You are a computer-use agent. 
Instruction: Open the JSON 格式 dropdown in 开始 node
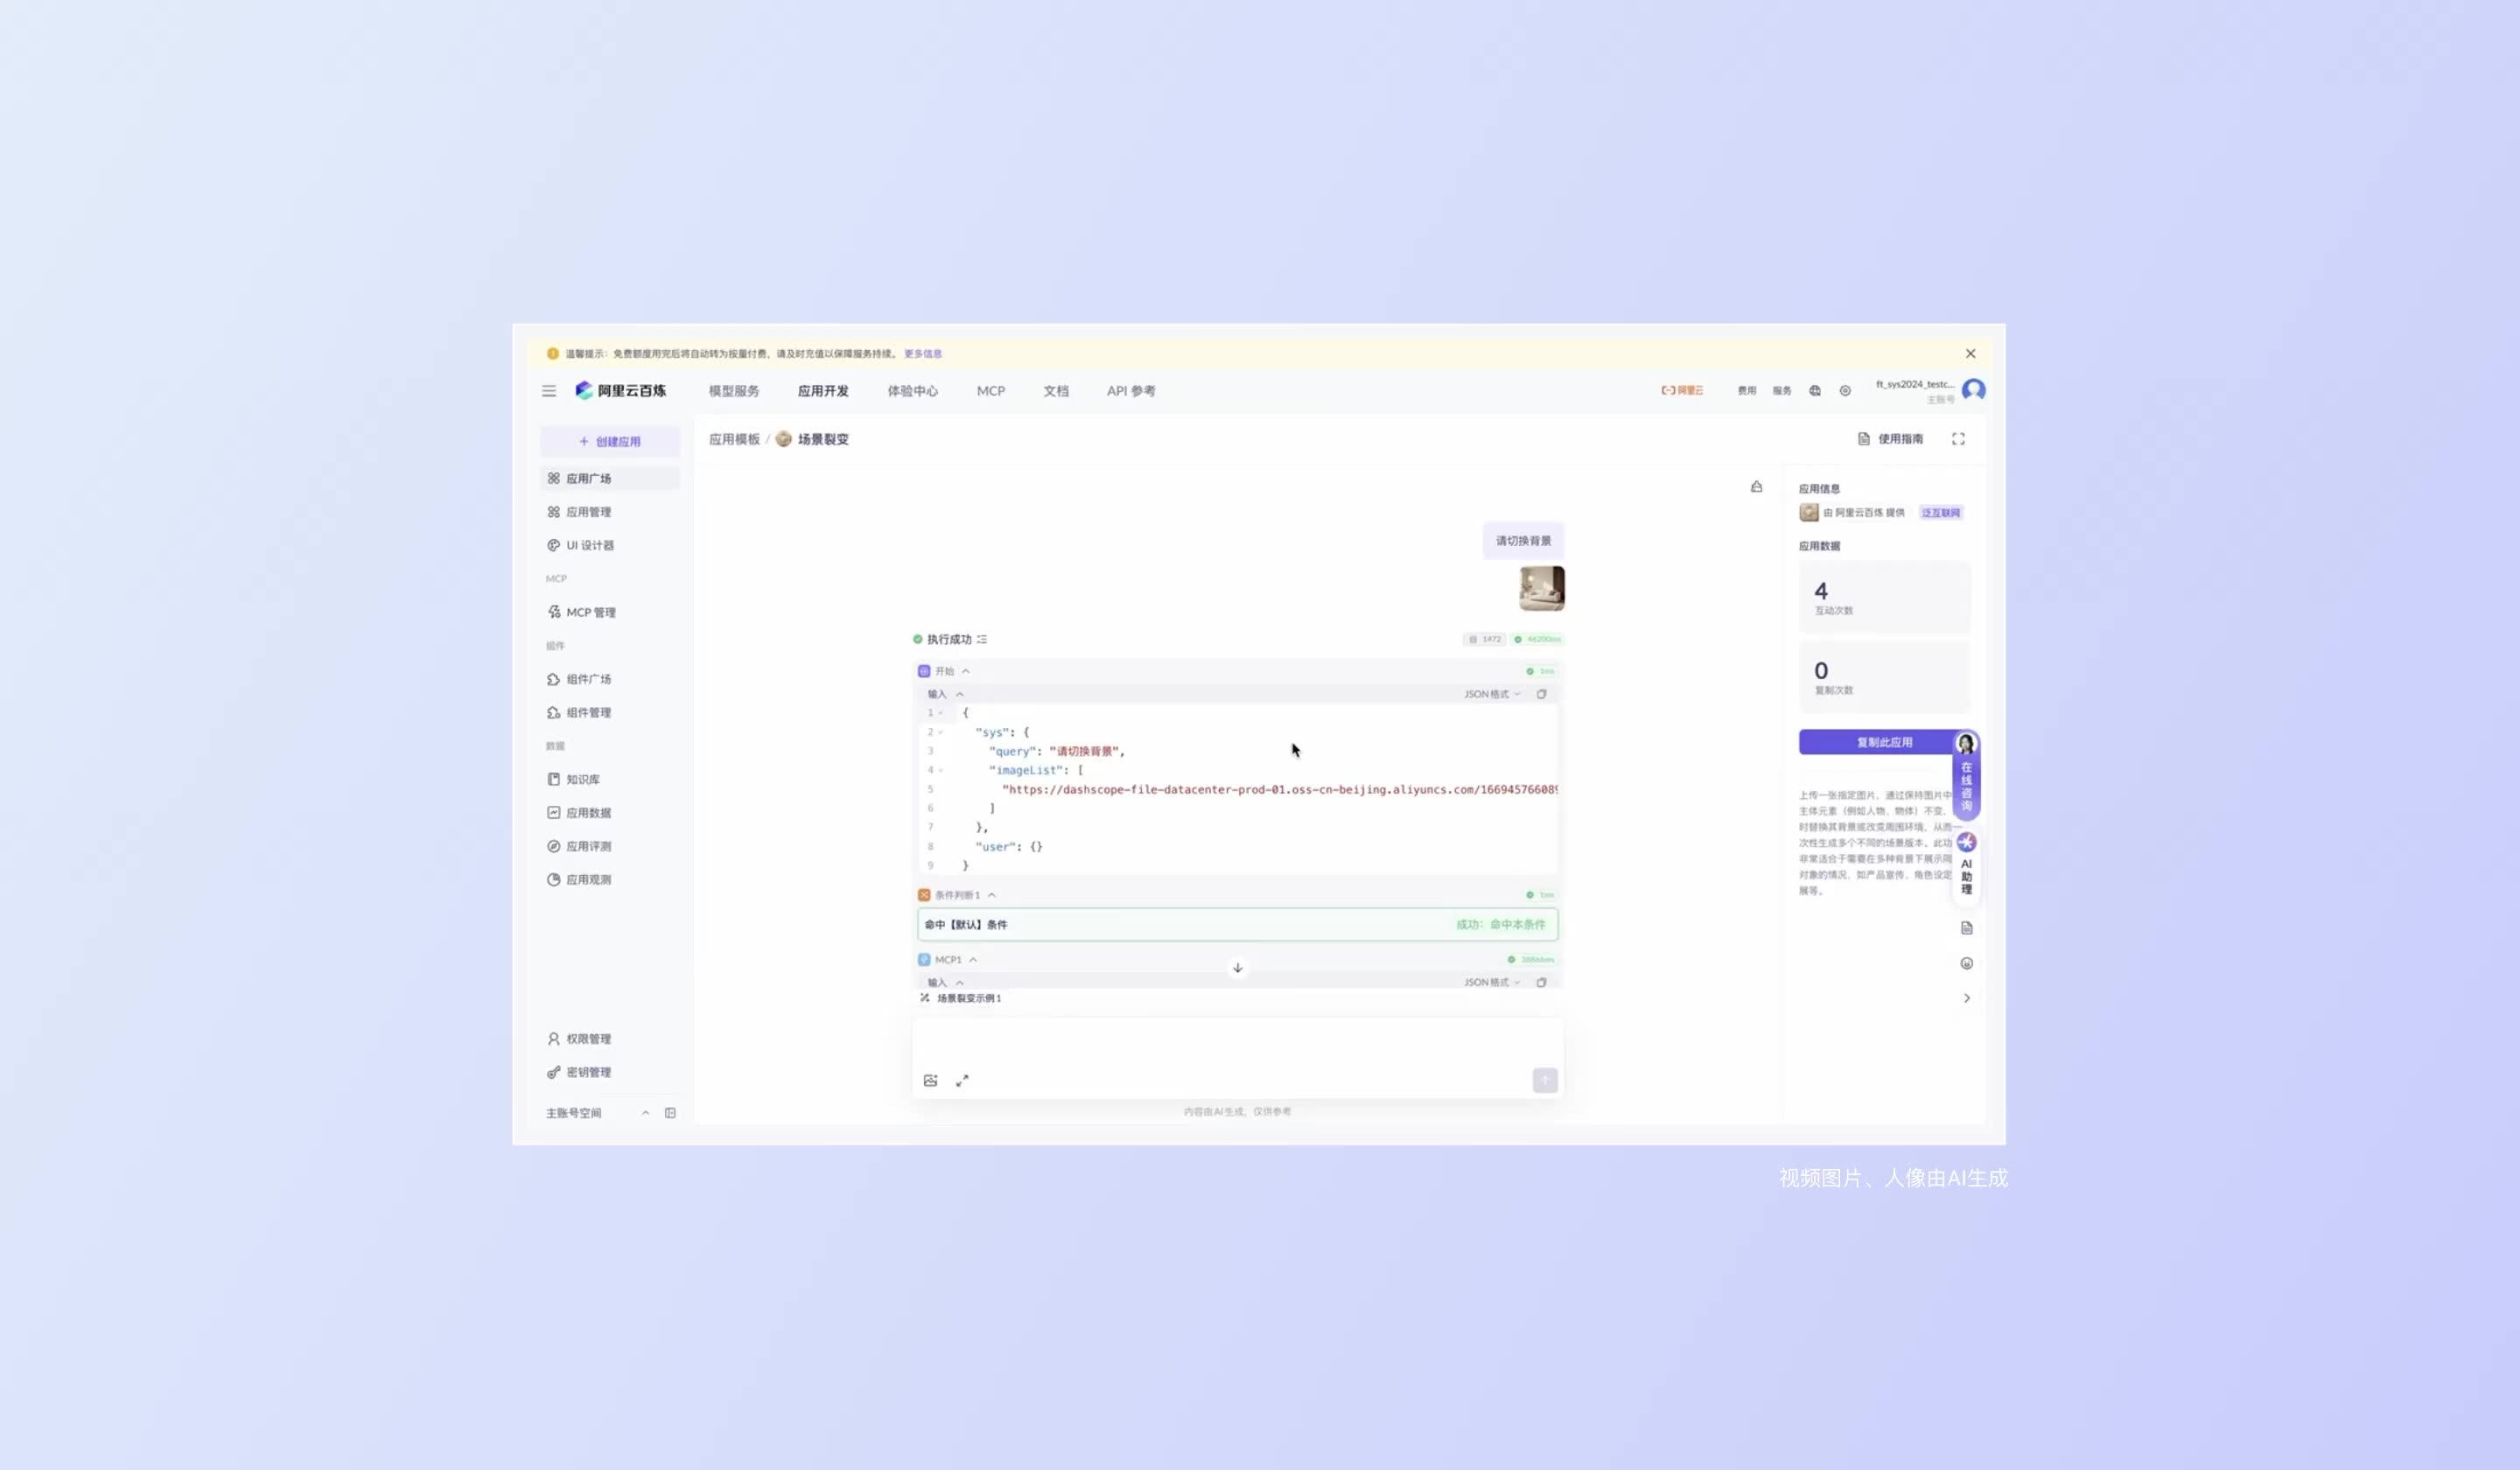coord(1492,694)
